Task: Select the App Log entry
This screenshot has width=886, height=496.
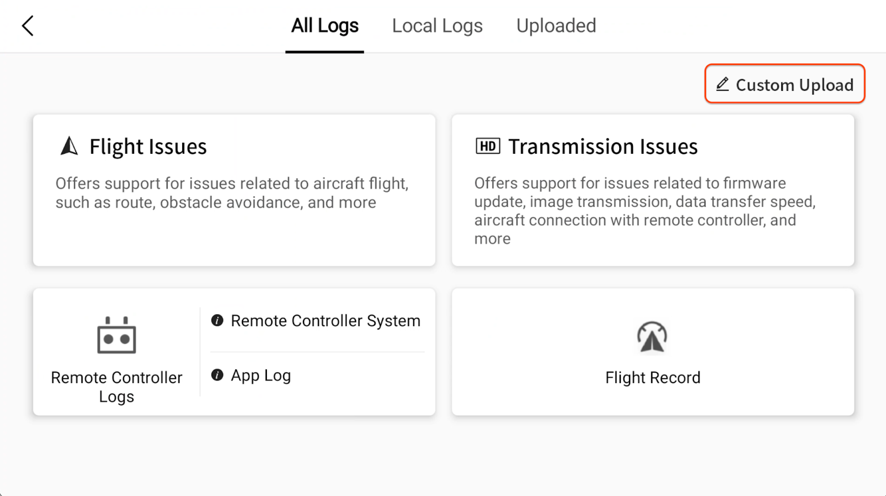Action: click(x=260, y=375)
